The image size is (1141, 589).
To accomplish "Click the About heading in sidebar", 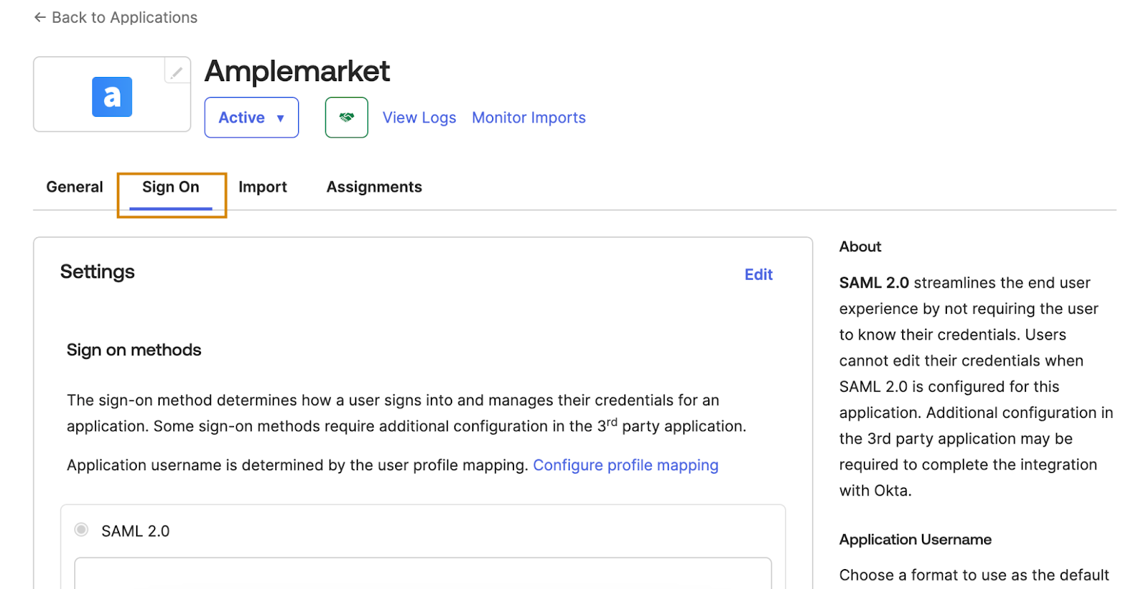I will pos(860,247).
